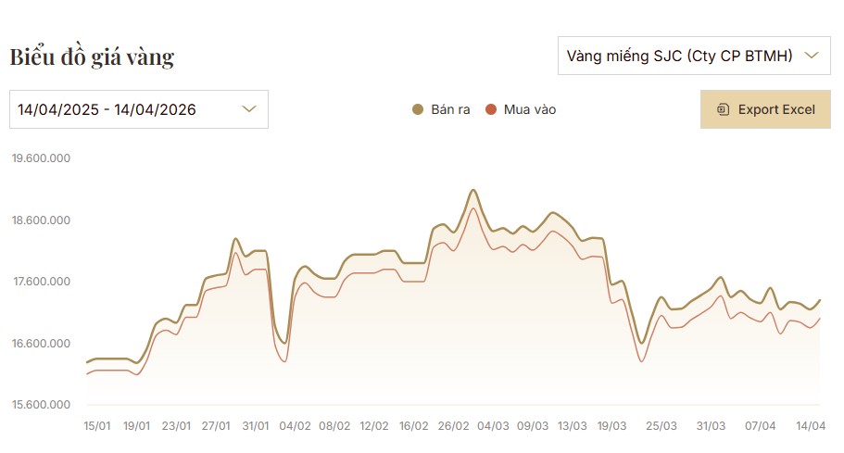Toggle the Mua vào series label
Image resolution: width=844 pixels, height=453 pixels.
(530, 109)
